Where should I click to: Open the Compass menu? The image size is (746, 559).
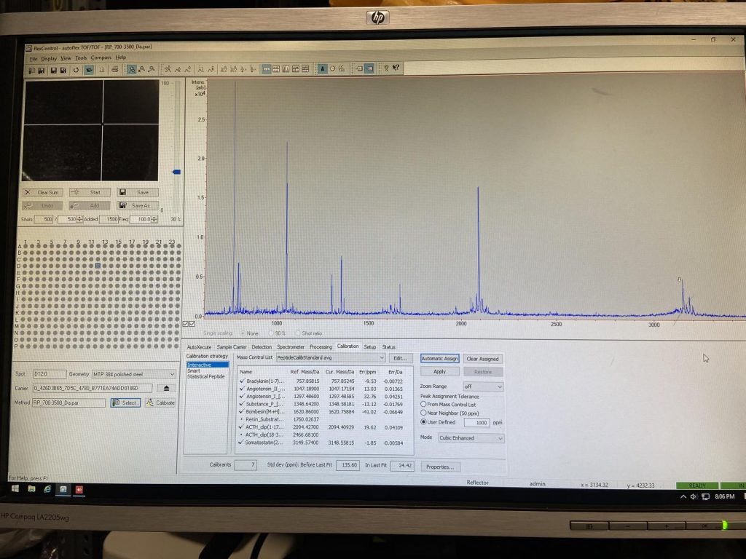tap(101, 58)
